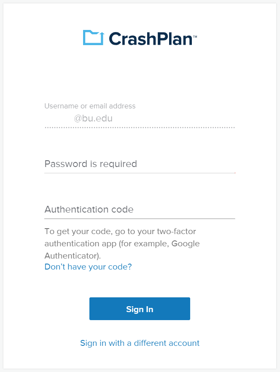Click the underline beneath Authentication code
The image size is (280, 372).
(140, 218)
